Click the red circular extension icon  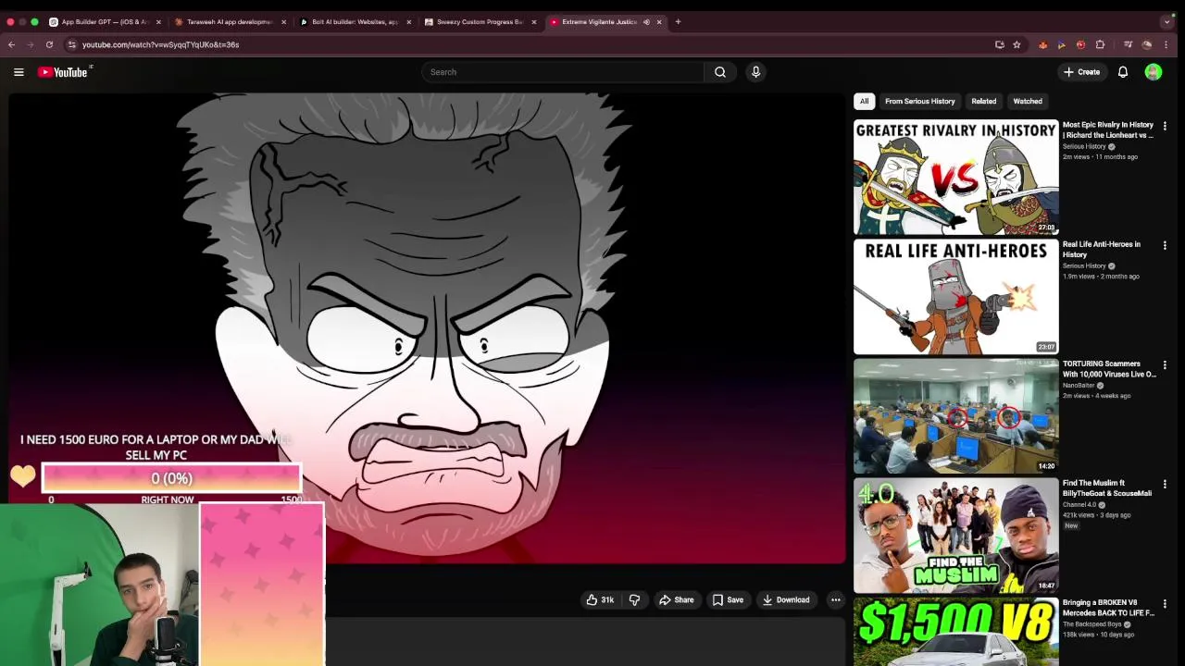[1080, 44]
